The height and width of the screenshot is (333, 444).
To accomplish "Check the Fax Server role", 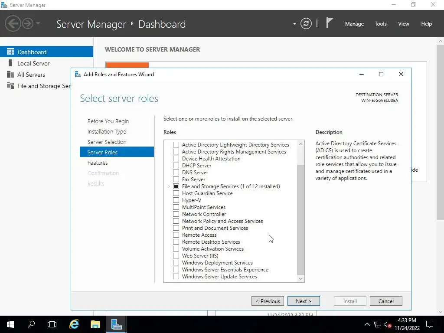I will [x=176, y=179].
